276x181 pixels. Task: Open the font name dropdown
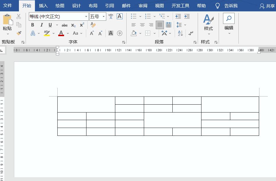click(86, 16)
